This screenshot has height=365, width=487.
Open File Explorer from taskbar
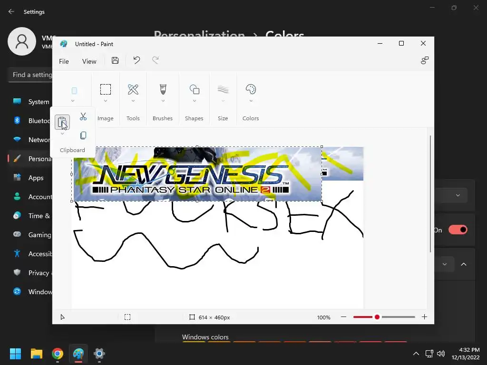click(x=36, y=354)
